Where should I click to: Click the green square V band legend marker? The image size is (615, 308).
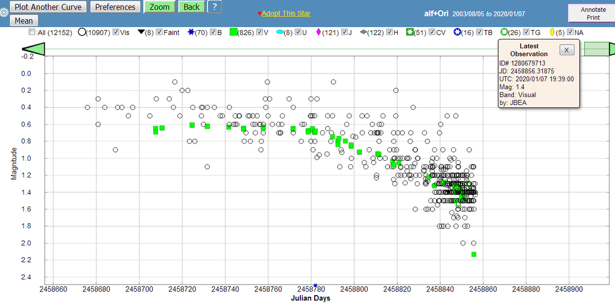point(234,33)
